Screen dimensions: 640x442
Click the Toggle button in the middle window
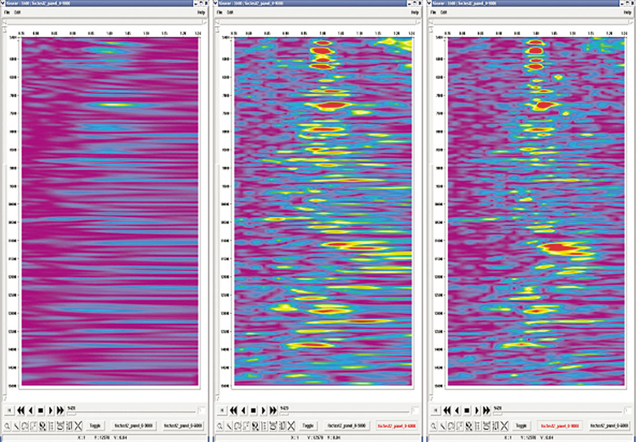[308, 426]
